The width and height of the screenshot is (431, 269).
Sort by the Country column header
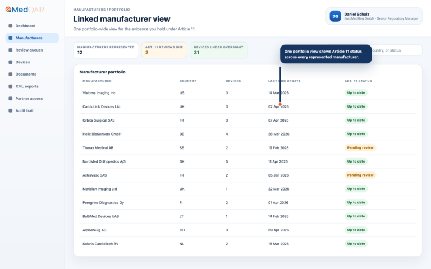click(188, 81)
